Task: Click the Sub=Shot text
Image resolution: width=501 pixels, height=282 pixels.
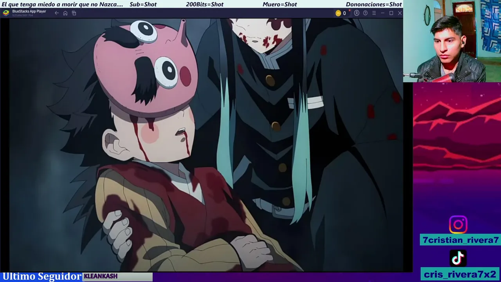Action: [143, 4]
